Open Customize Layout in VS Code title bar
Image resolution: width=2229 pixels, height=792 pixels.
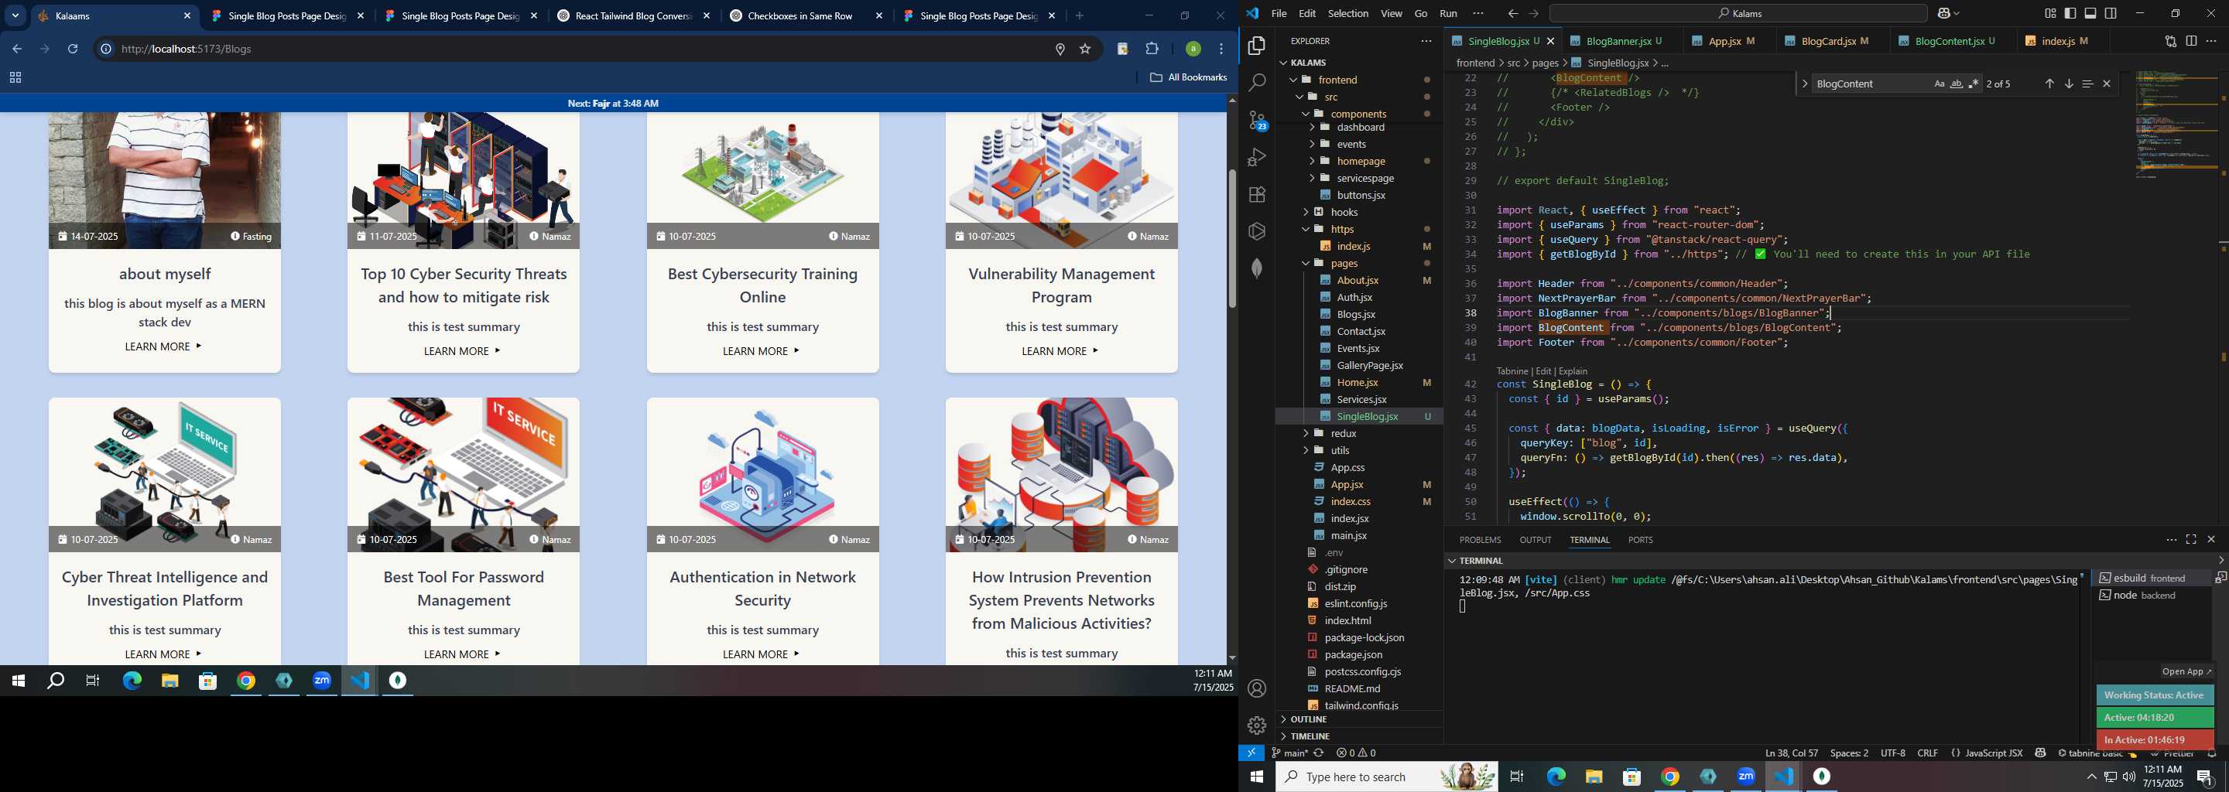click(x=2050, y=14)
